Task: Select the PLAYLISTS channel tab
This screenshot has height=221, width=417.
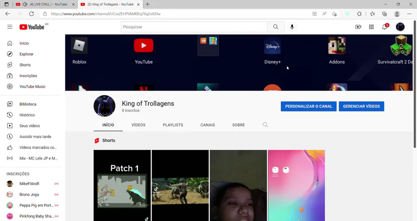Action: pos(173,125)
